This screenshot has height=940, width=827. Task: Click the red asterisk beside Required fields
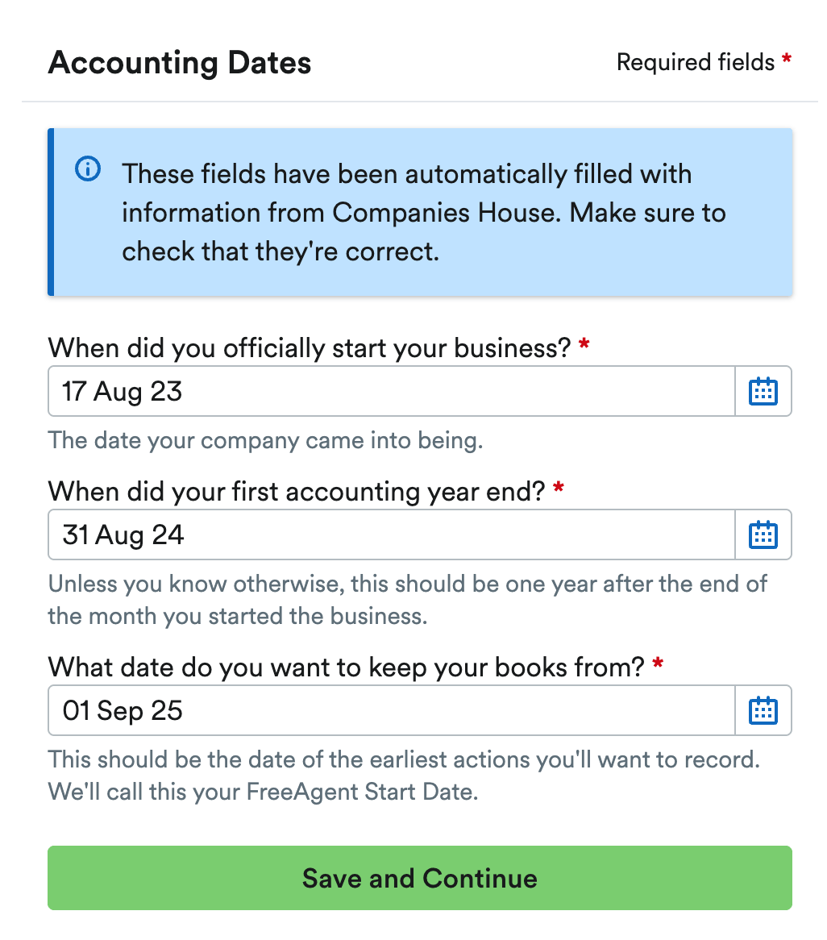[x=787, y=60]
